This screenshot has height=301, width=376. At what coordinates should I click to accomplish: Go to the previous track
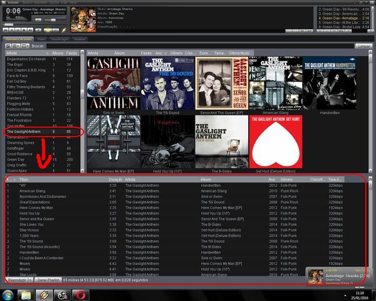point(6,30)
